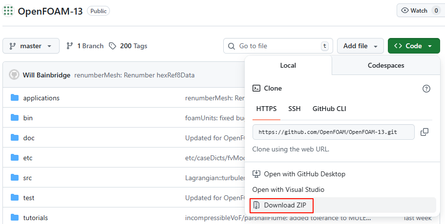
Task: Click the applications folder icon
Action: point(14,98)
